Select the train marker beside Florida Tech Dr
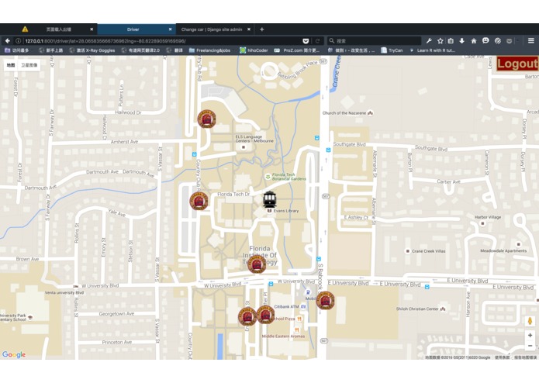 coord(199,201)
